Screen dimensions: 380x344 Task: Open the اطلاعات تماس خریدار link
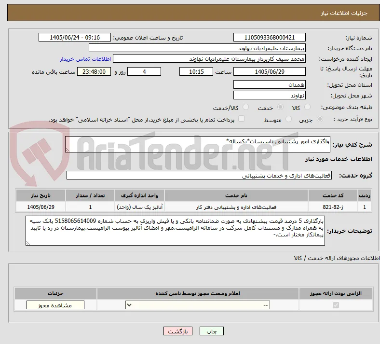coord(85,59)
